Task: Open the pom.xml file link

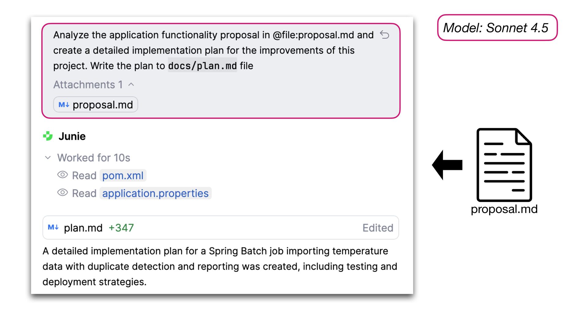Action: (x=123, y=176)
